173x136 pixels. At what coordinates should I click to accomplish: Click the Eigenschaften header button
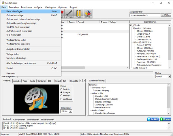tap(150, 22)
